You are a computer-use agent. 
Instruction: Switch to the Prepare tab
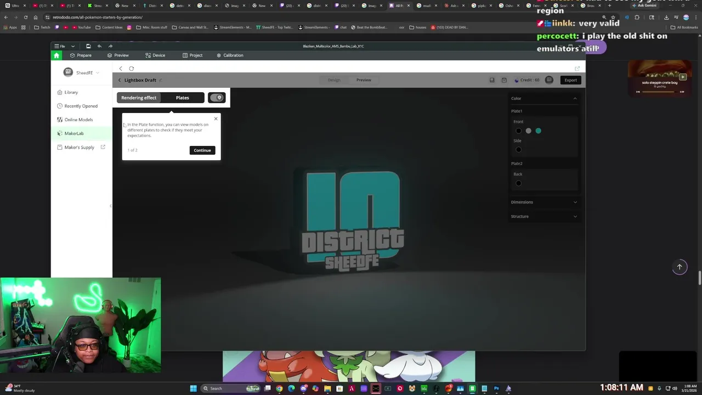coord(81,55)
